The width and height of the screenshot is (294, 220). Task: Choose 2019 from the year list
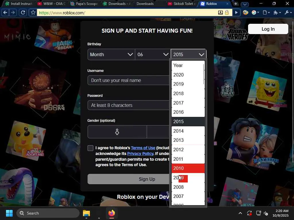tap(188, 84)
